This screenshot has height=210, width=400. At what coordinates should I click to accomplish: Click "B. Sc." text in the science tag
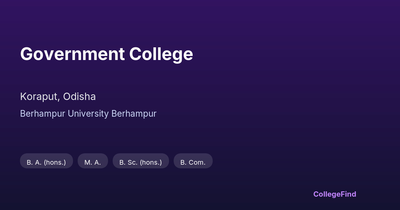tap(128, 162)
